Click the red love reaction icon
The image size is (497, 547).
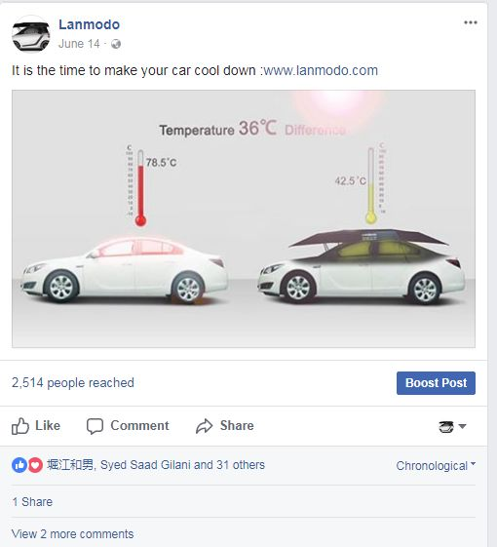[x=35, y=465]
